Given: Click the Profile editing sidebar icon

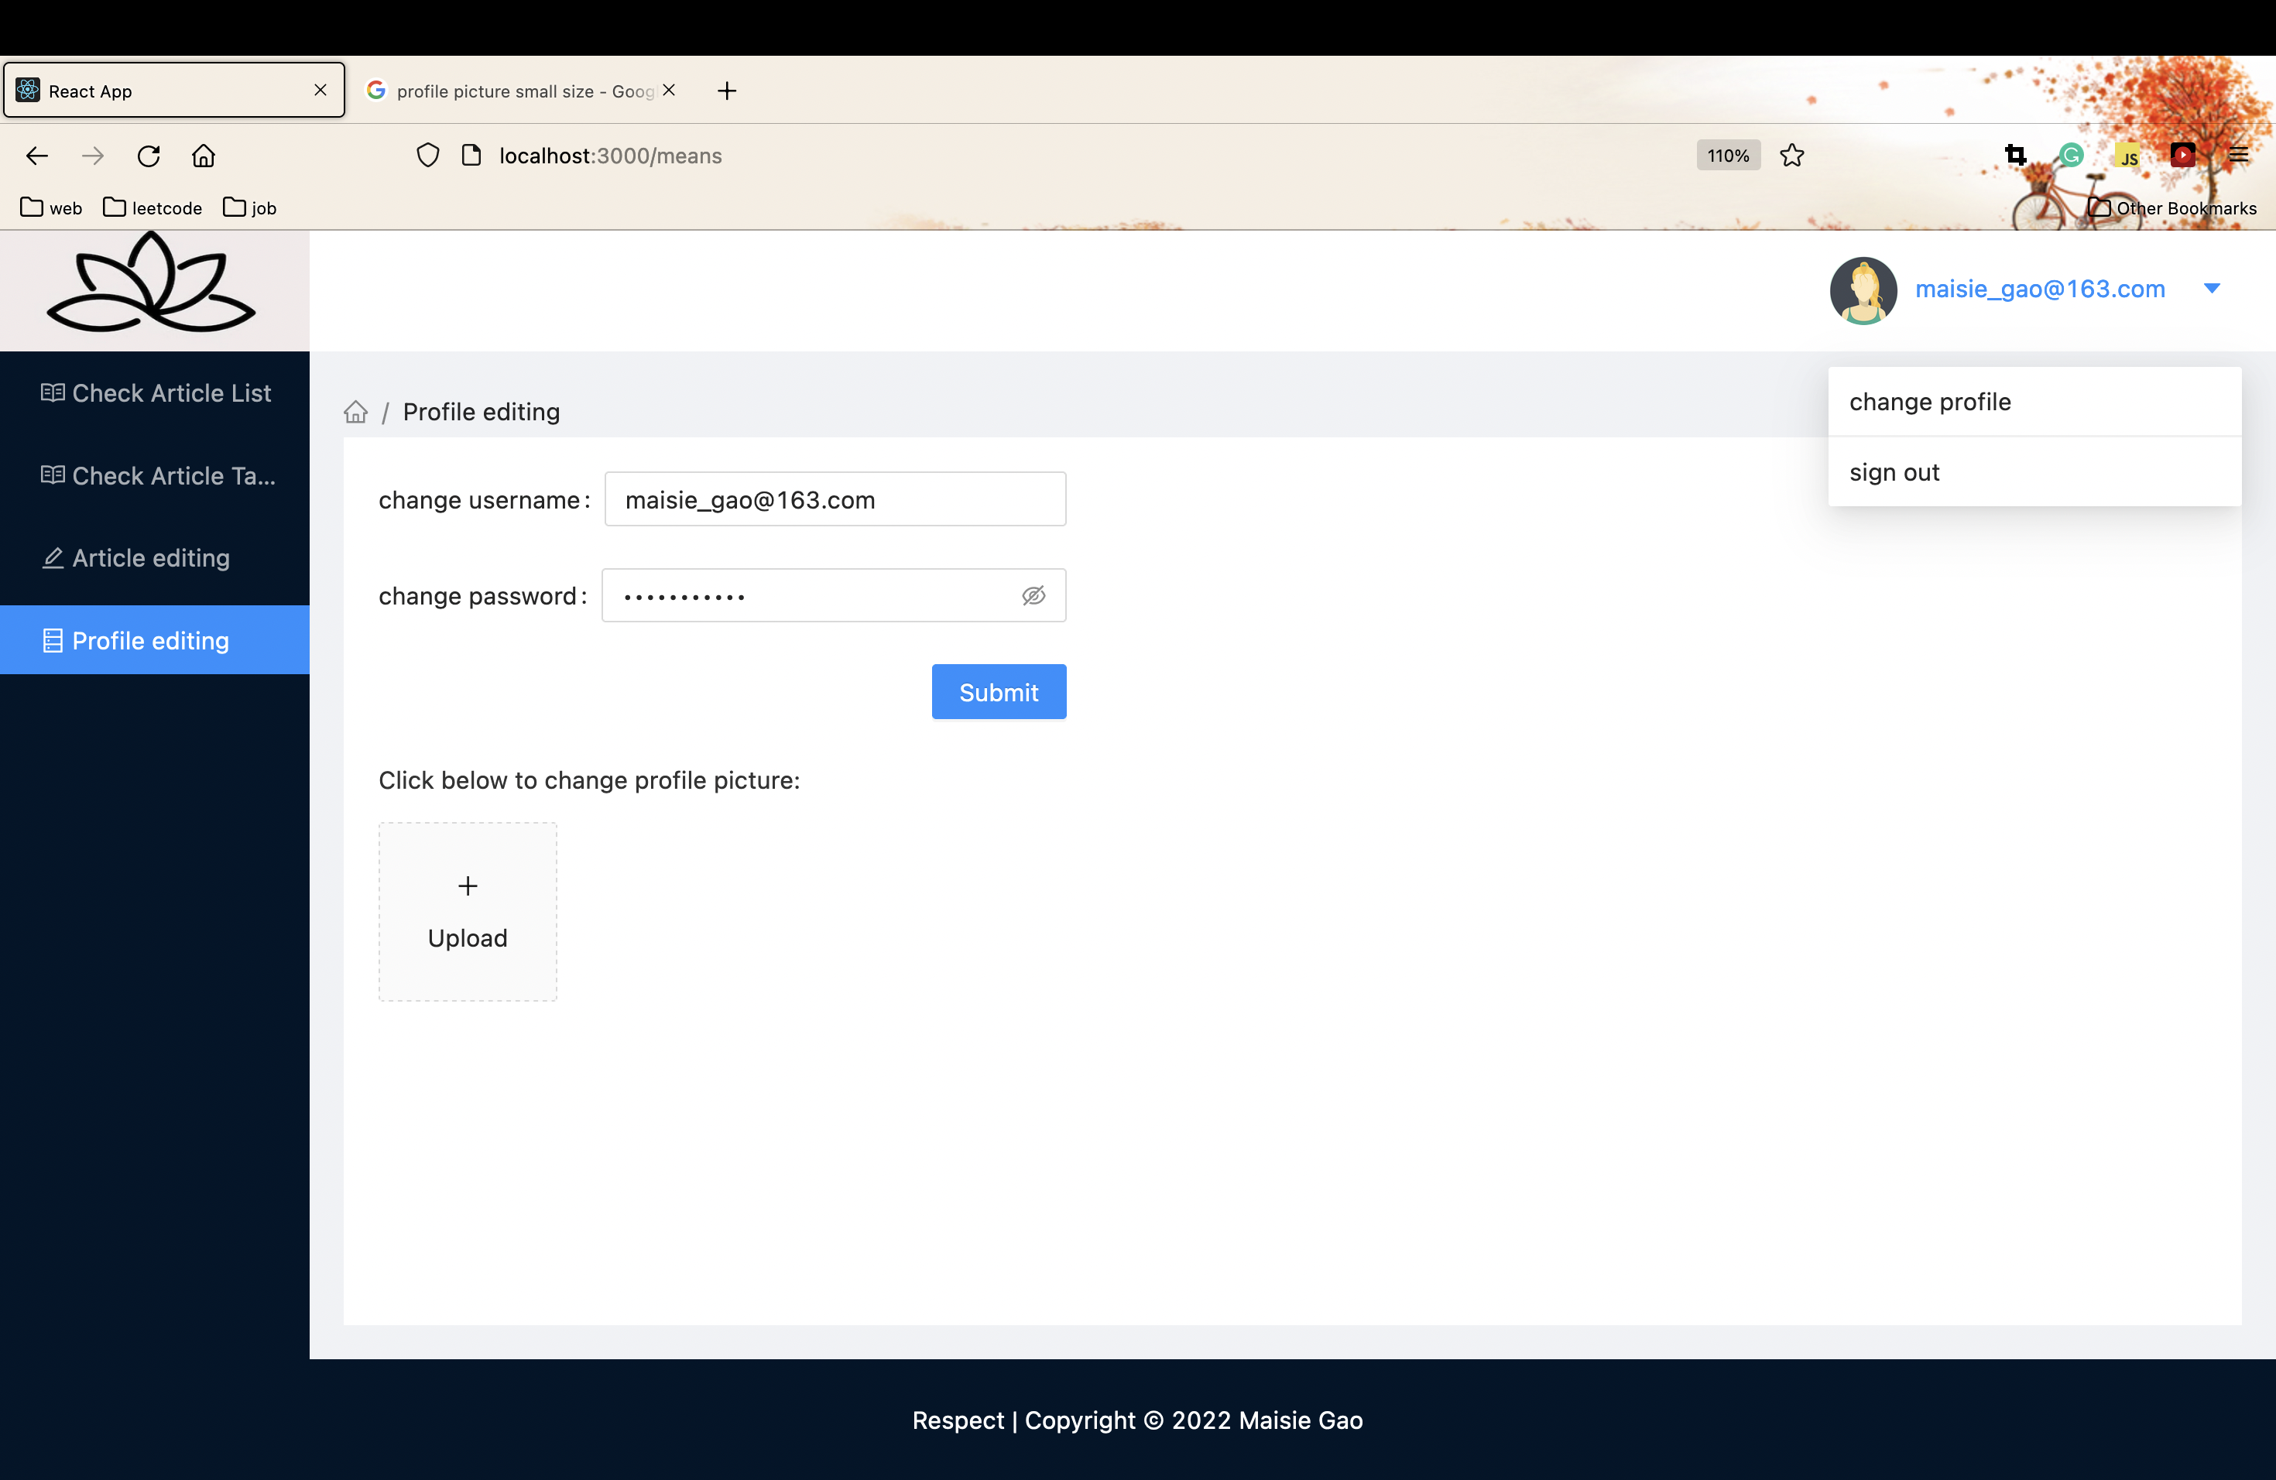Looking at the screenshot, I should (53, 641).
